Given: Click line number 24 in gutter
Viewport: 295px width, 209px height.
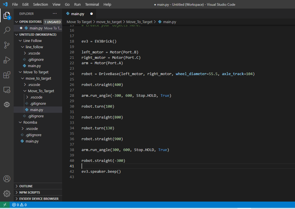Looking at the screenshot, I should pyautogui.click(x=72, y=74).
